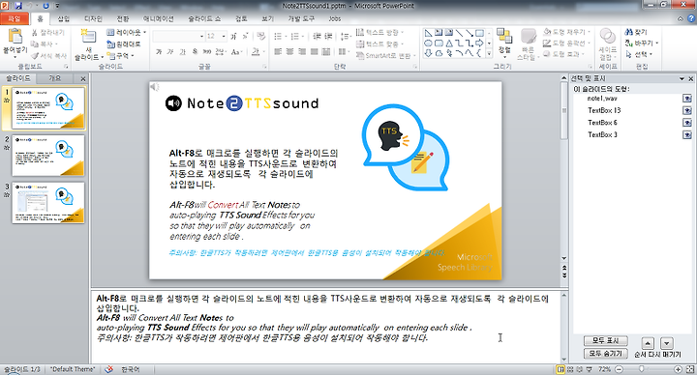Click sound speaker icon on slide
Viewport: 697px width, 375px height.
tap(154, 87)
